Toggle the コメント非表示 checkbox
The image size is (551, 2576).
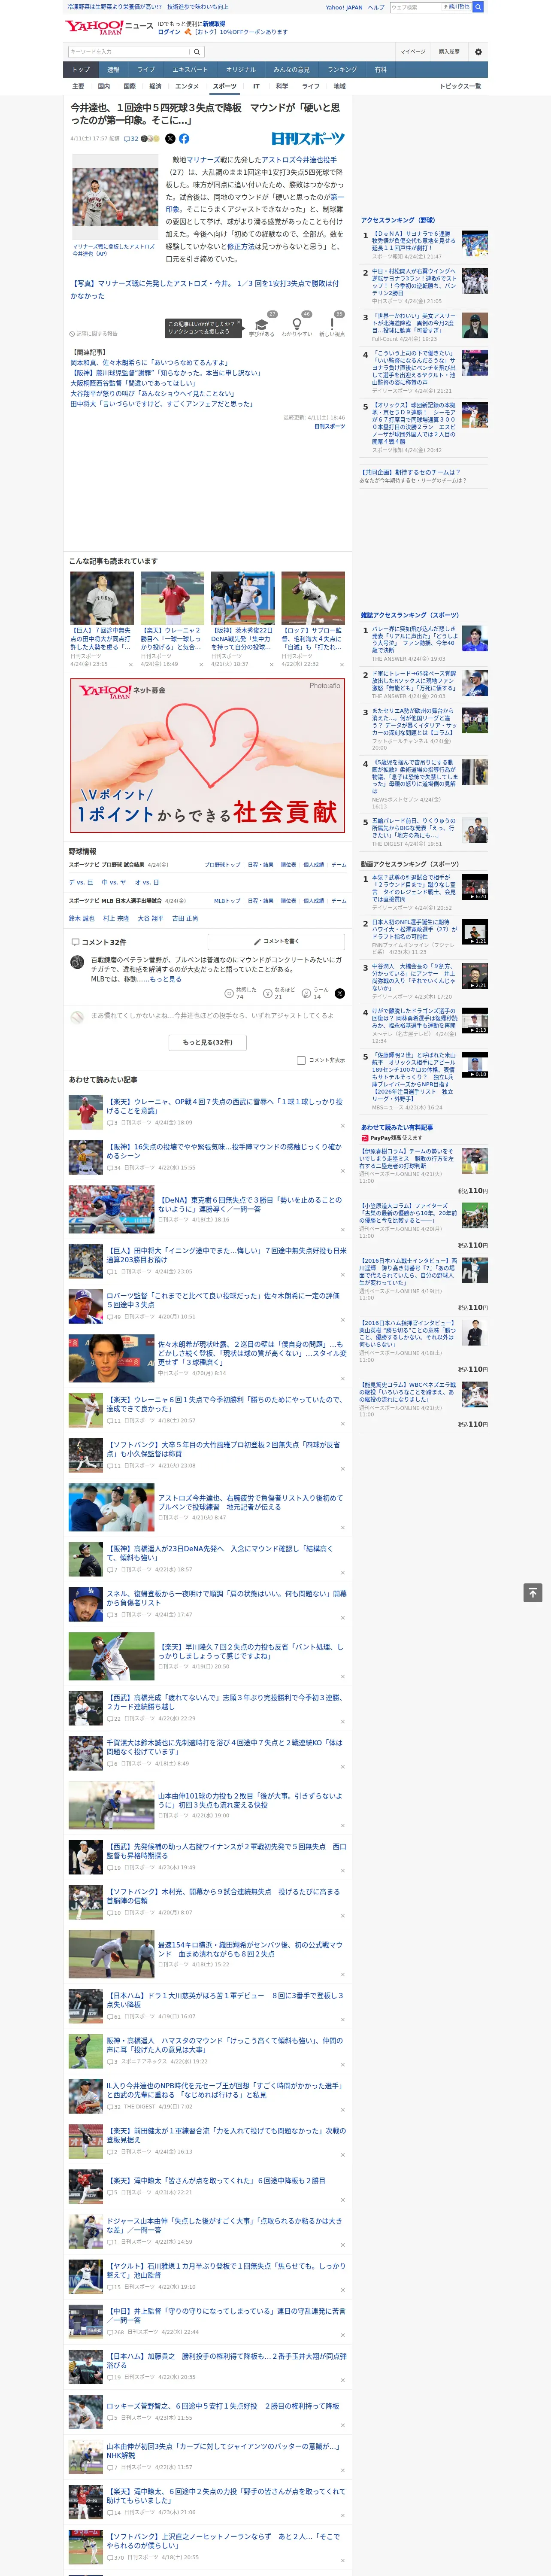(301, 1060)
